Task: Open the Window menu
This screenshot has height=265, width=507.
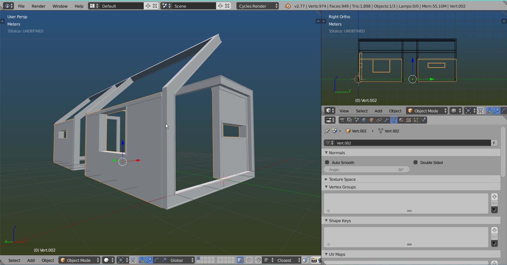Action: pos(60,6)
